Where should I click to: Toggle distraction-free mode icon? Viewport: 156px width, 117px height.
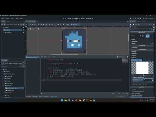click(128, 22)
